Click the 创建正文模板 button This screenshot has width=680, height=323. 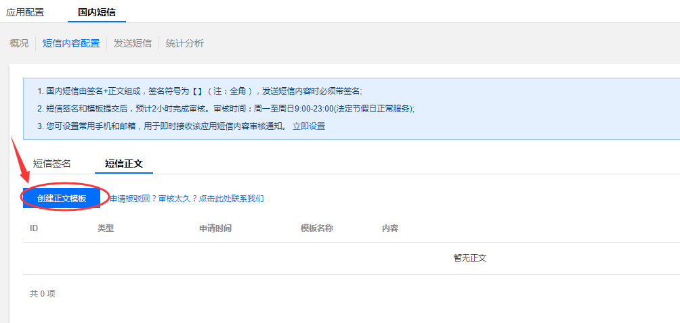(x=62, y=199)
